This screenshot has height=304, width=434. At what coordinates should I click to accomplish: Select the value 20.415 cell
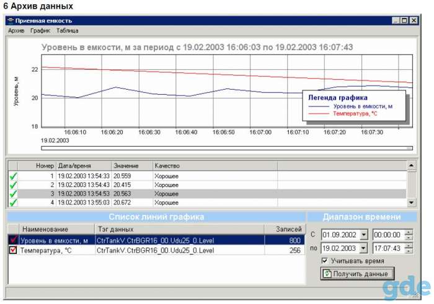click(x=132, y=185)
